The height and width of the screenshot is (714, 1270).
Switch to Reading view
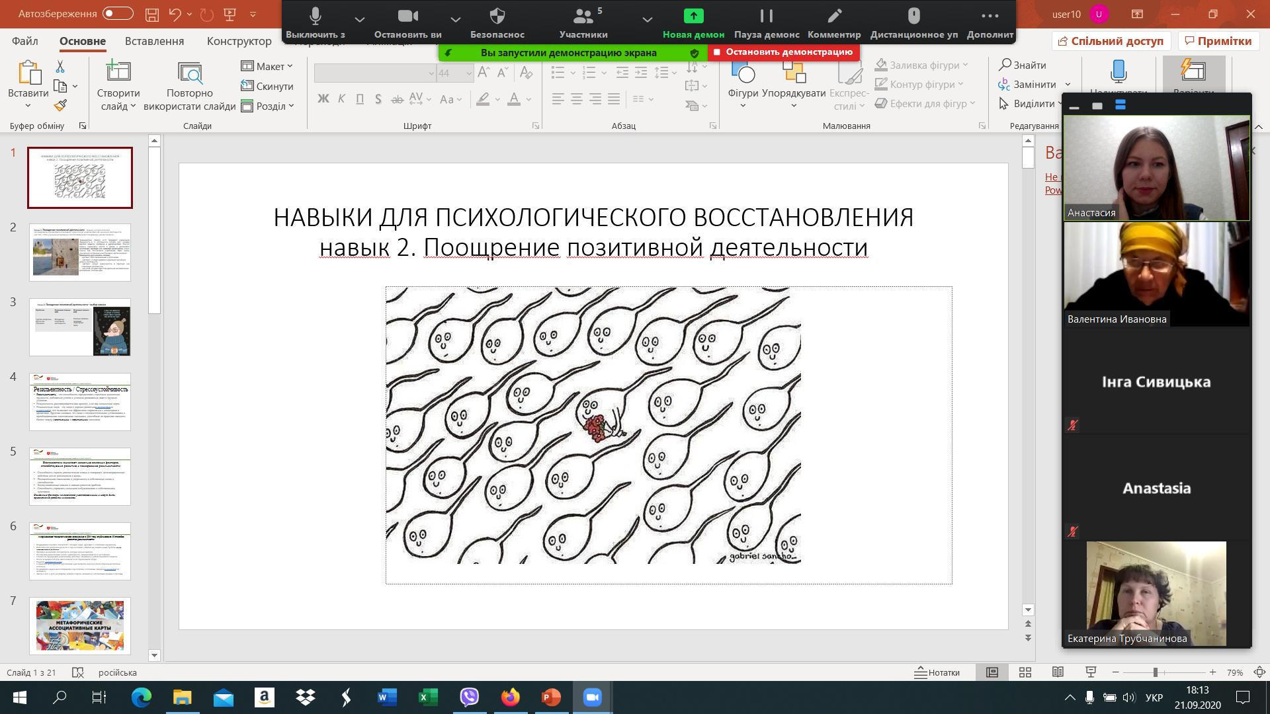point(1058,672)
